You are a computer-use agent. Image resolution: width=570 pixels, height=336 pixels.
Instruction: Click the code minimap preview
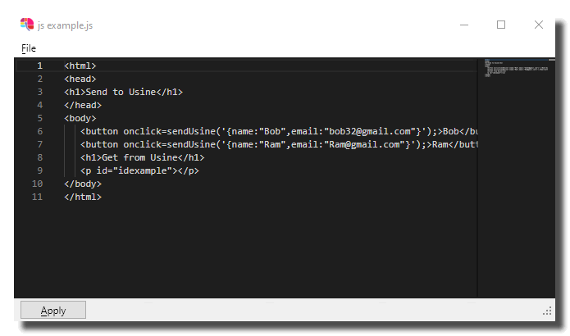click(x=516, y=68)
